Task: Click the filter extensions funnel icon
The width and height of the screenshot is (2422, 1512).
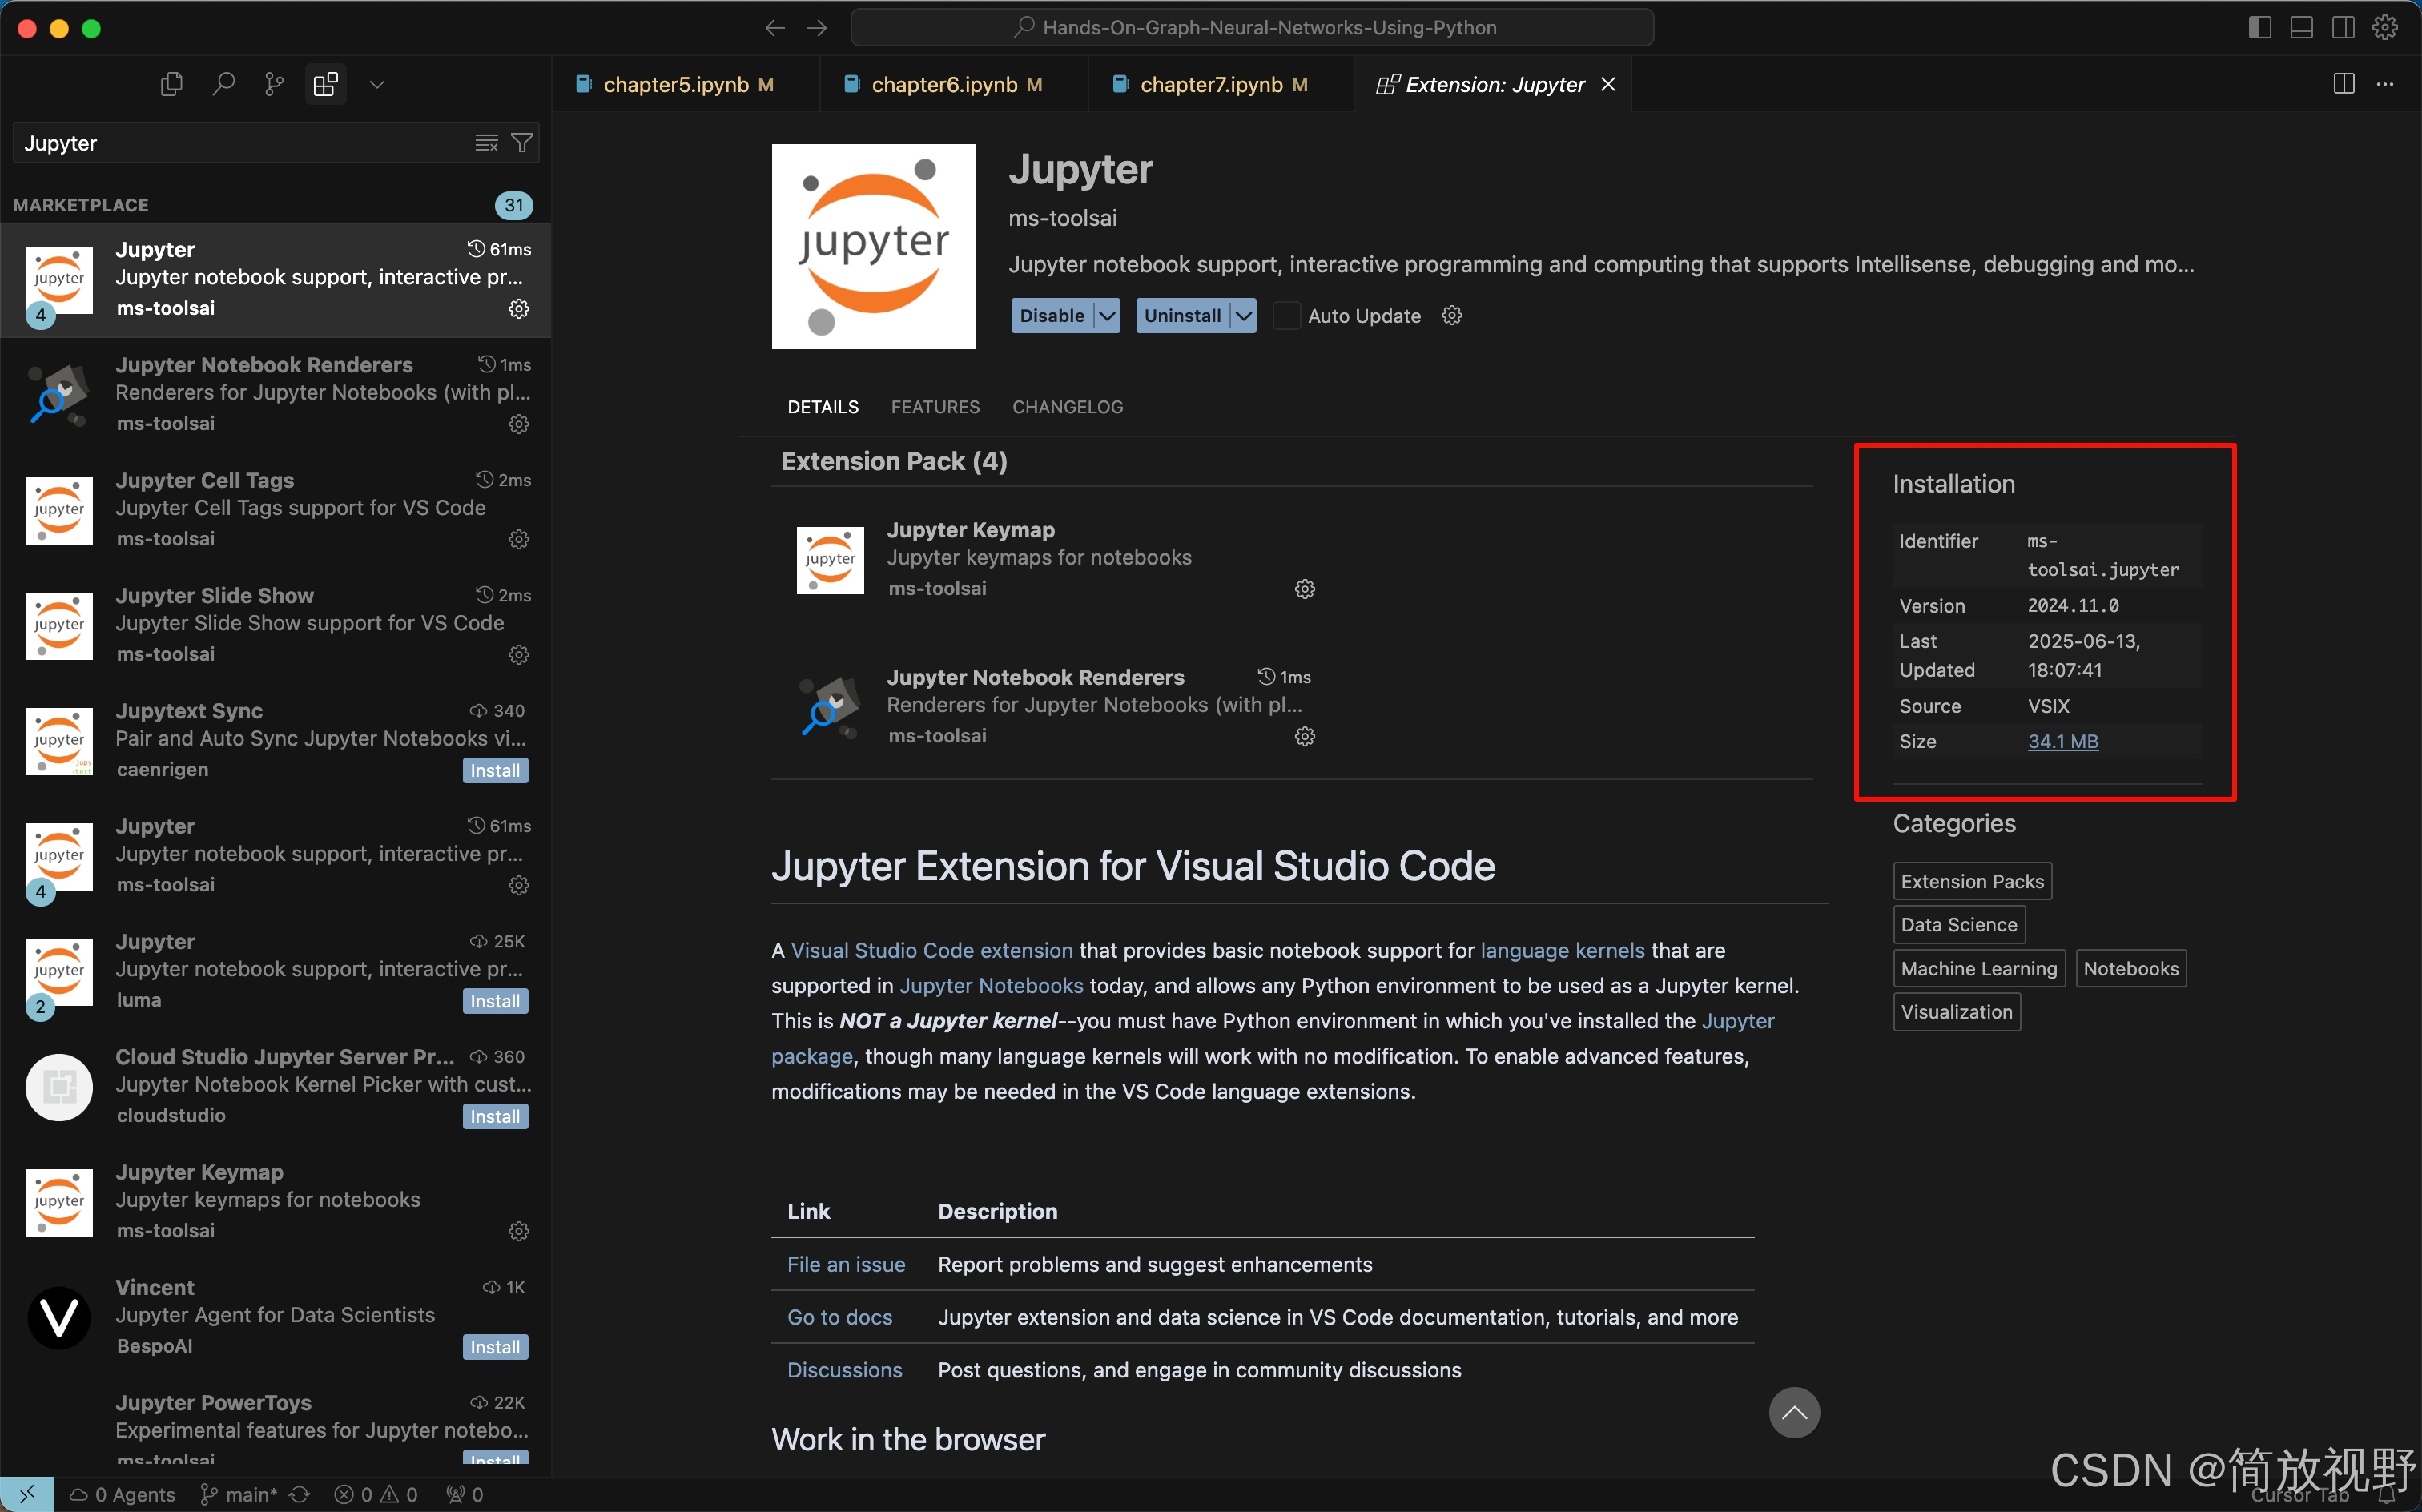Action: pos(522,143)
